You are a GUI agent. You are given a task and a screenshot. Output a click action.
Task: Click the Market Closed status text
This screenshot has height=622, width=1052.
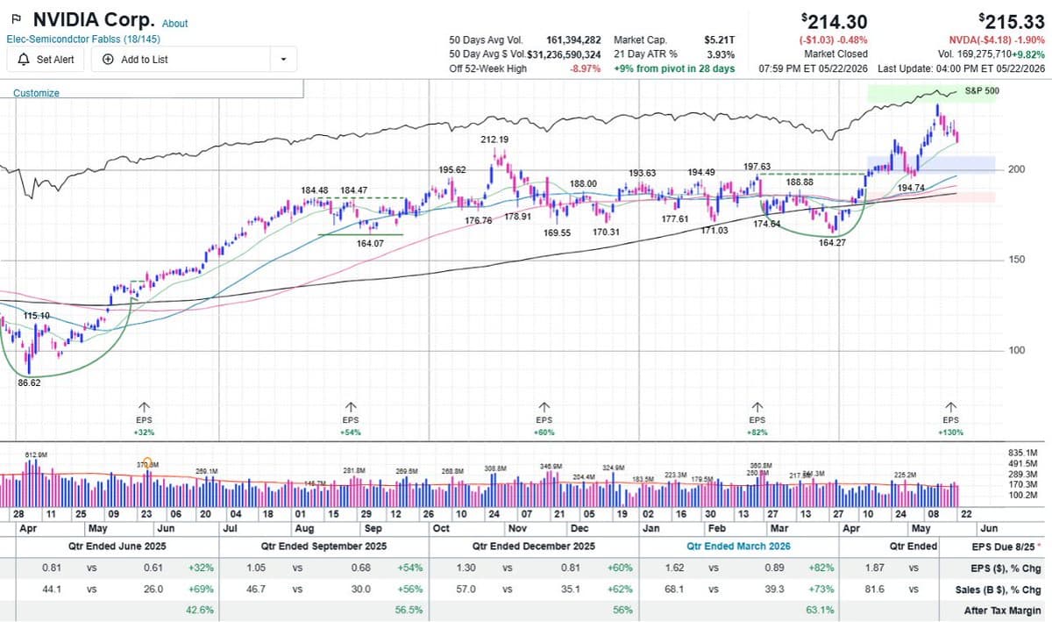835,54
